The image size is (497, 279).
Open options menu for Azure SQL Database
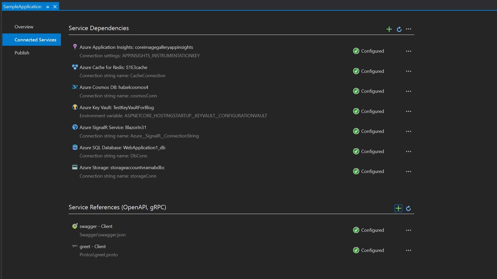(409, 151)
